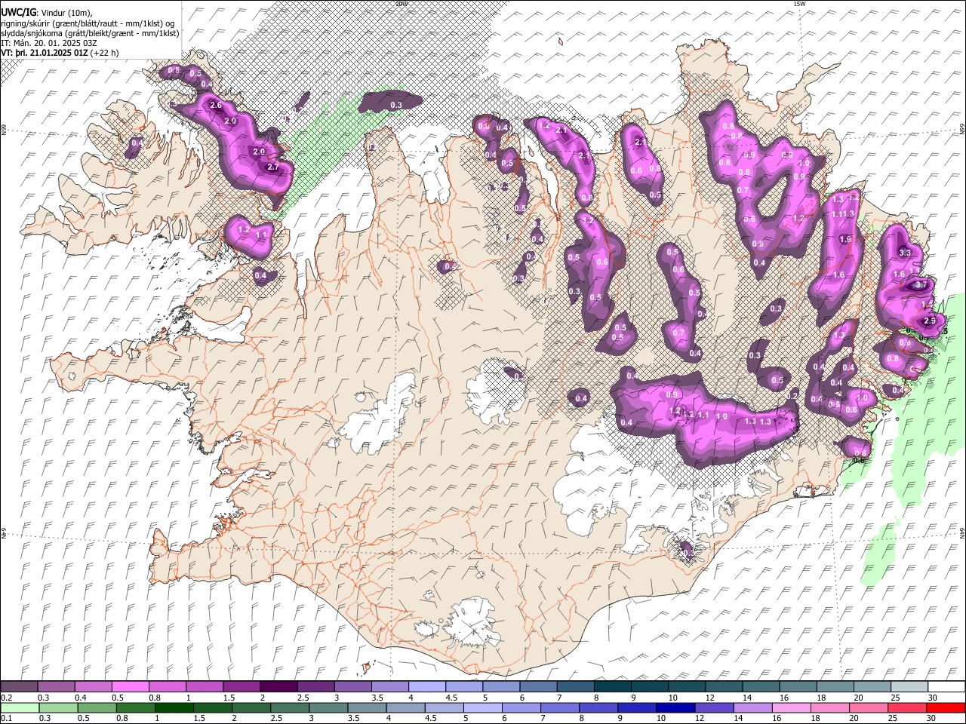966x724 pixels.
Task: Click the 2.9 precipitation value on the map
Action: pyautogui.click(x=930, y=321)
